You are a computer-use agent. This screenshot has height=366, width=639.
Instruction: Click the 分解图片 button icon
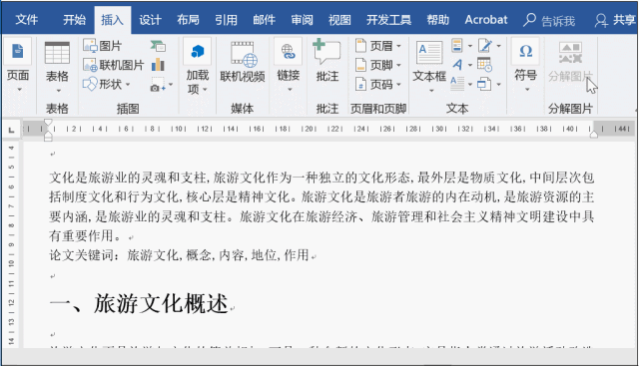click(x=570, y=53)
